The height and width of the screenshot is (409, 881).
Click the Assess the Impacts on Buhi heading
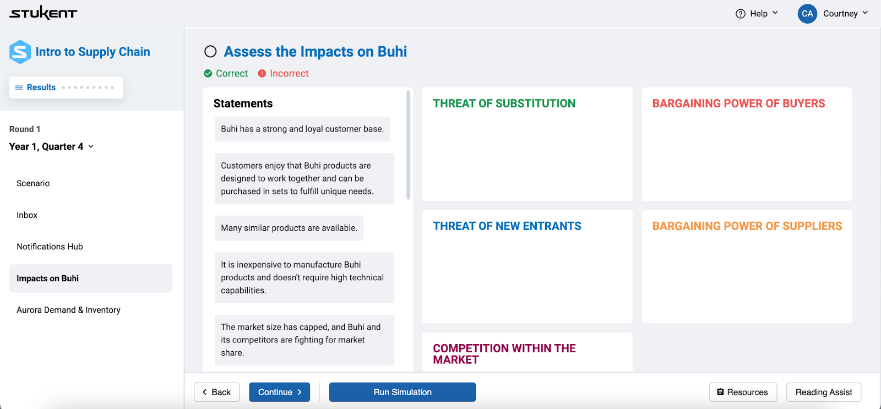tap(316, 52)
